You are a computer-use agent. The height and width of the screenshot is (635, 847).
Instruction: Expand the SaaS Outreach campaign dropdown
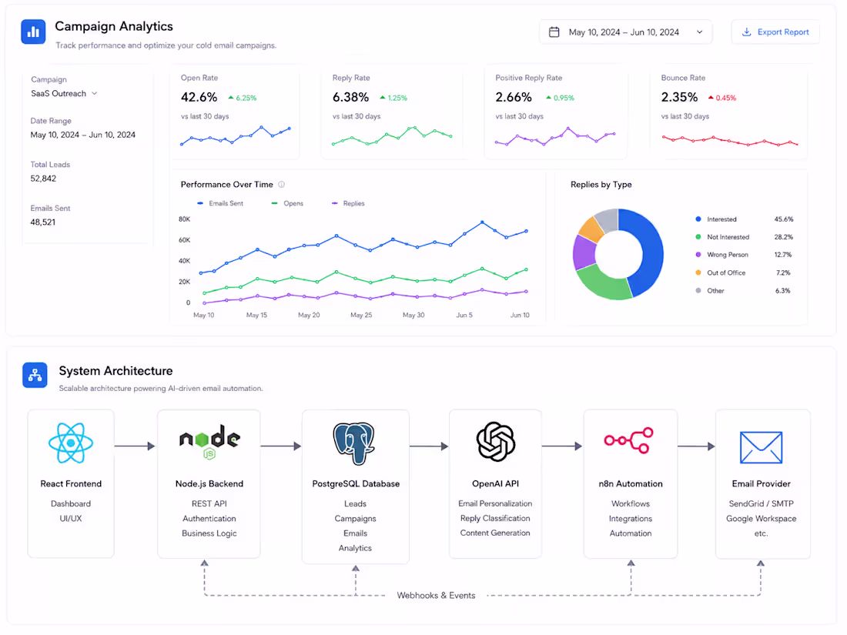(x=64, y=93)
